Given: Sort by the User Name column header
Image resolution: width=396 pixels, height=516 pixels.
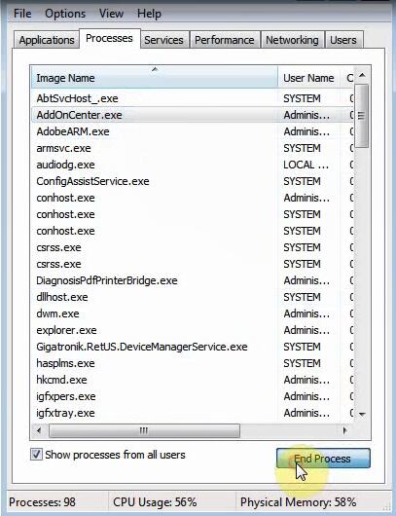Looking at the screenshot, I should (x=308, y=78).
